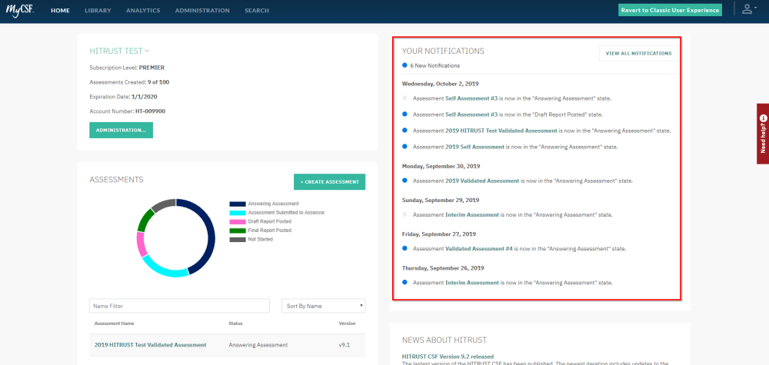Open the SEARCH menu
Screen dimensions: 769x365
(x=257, y=10)
